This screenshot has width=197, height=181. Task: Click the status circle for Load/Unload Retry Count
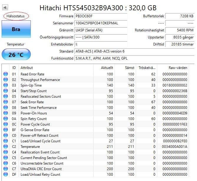coord(6,175)
